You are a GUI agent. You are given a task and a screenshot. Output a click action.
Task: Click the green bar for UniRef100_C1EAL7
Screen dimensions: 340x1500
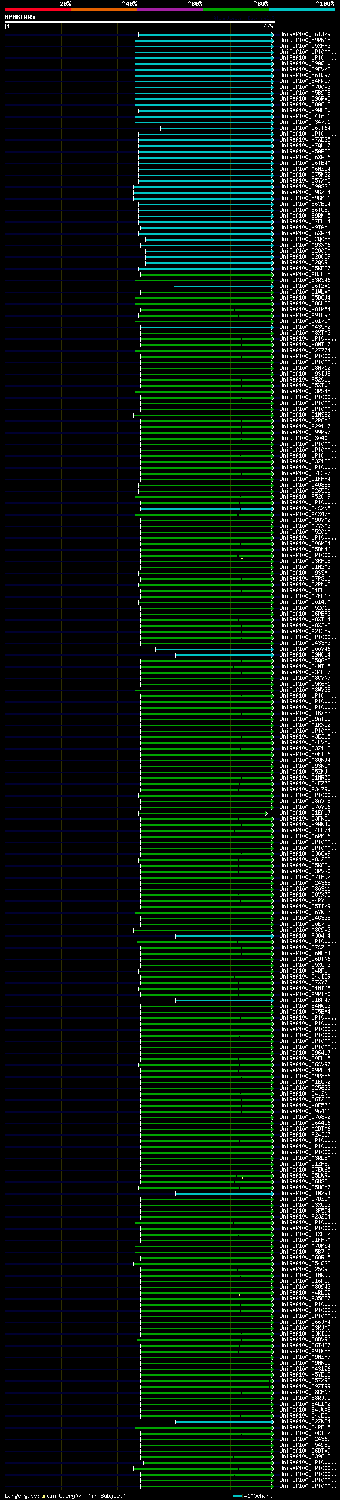click(203, 813)
